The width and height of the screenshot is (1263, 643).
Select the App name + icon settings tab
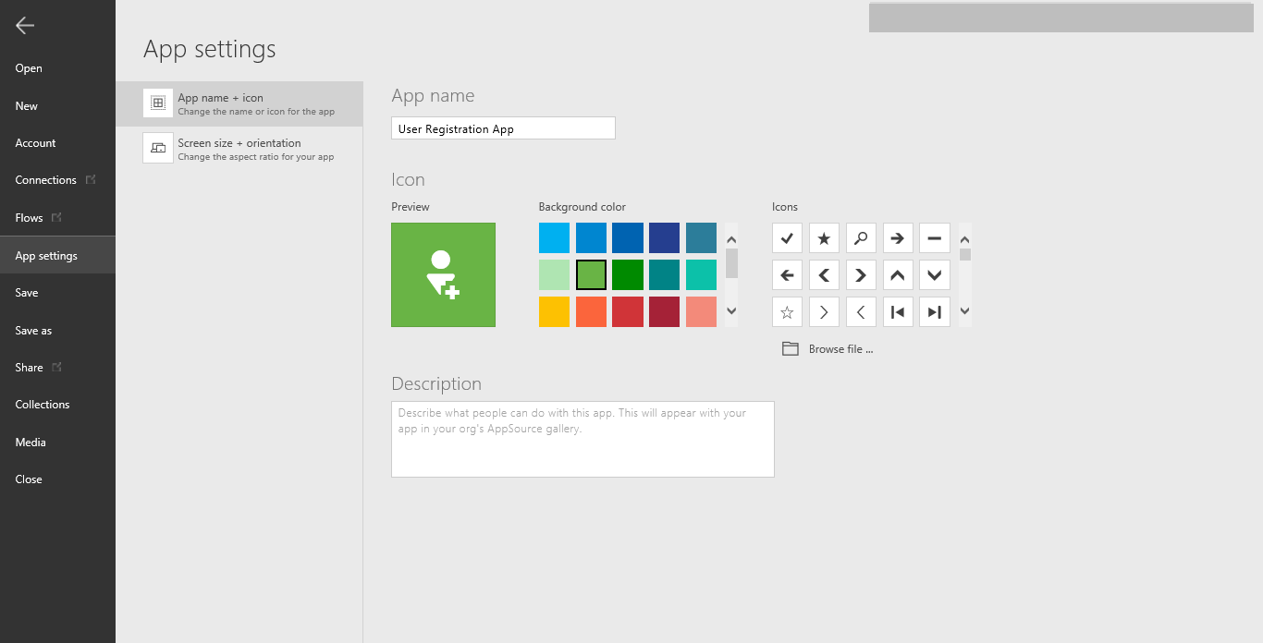[x=239, y=103]
